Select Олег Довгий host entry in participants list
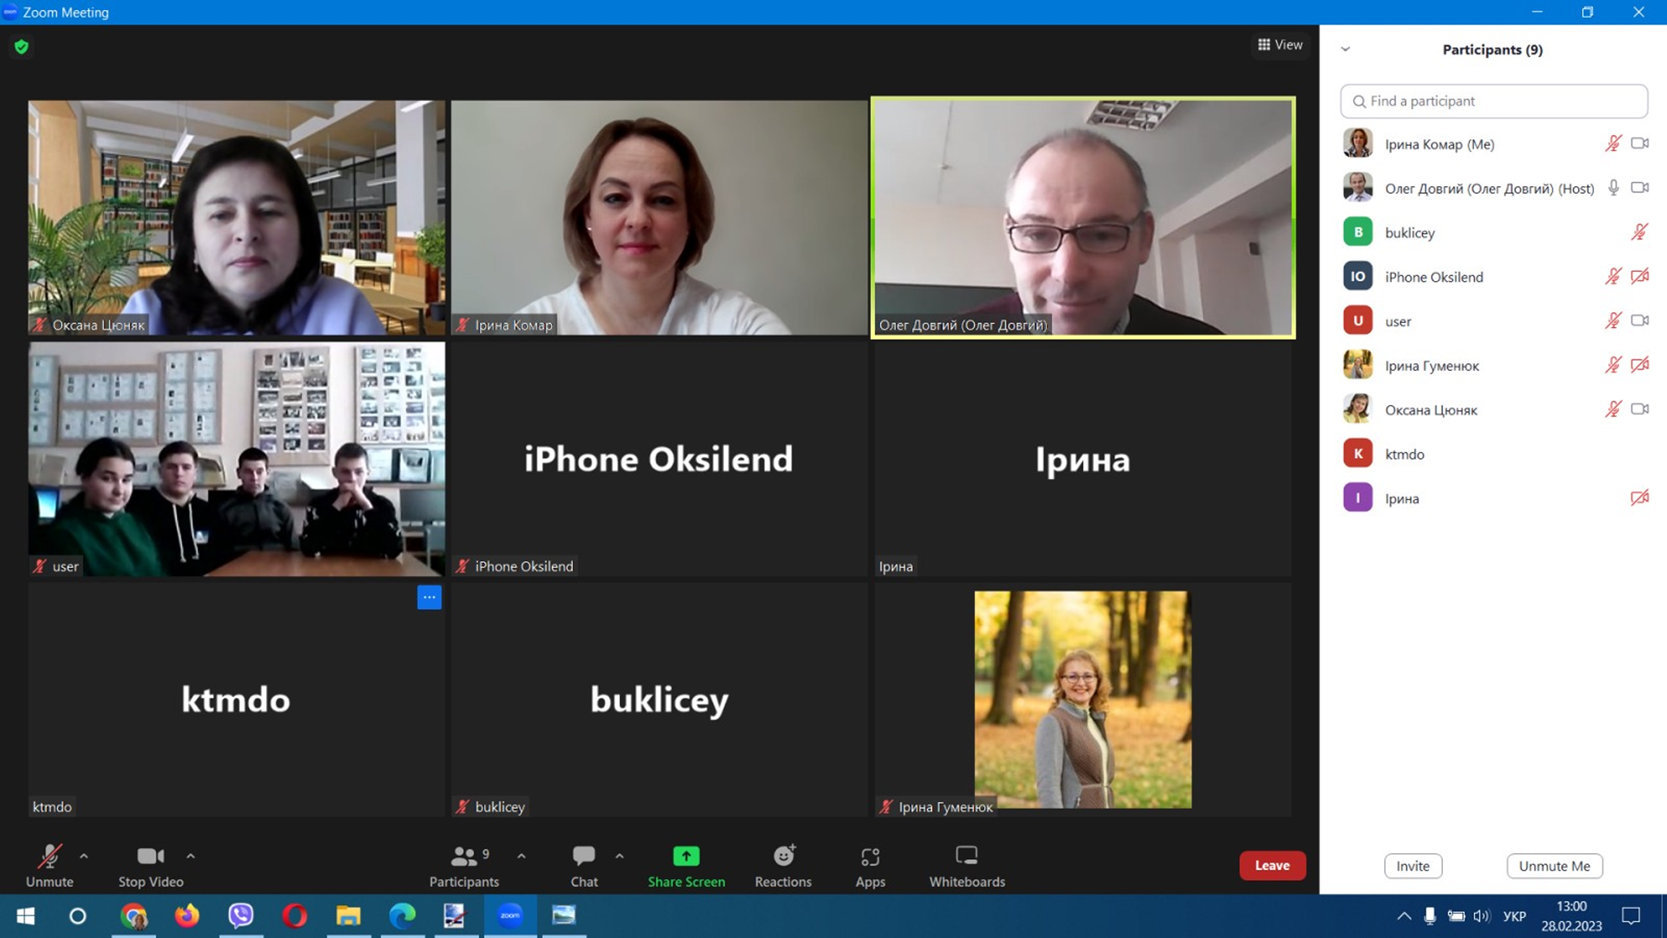The width and height of the screenshot is (1667, 938). click(x=1488, y=188)
